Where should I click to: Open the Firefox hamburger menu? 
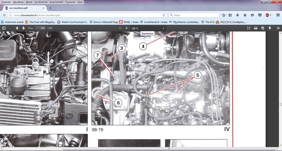[278, 15]
